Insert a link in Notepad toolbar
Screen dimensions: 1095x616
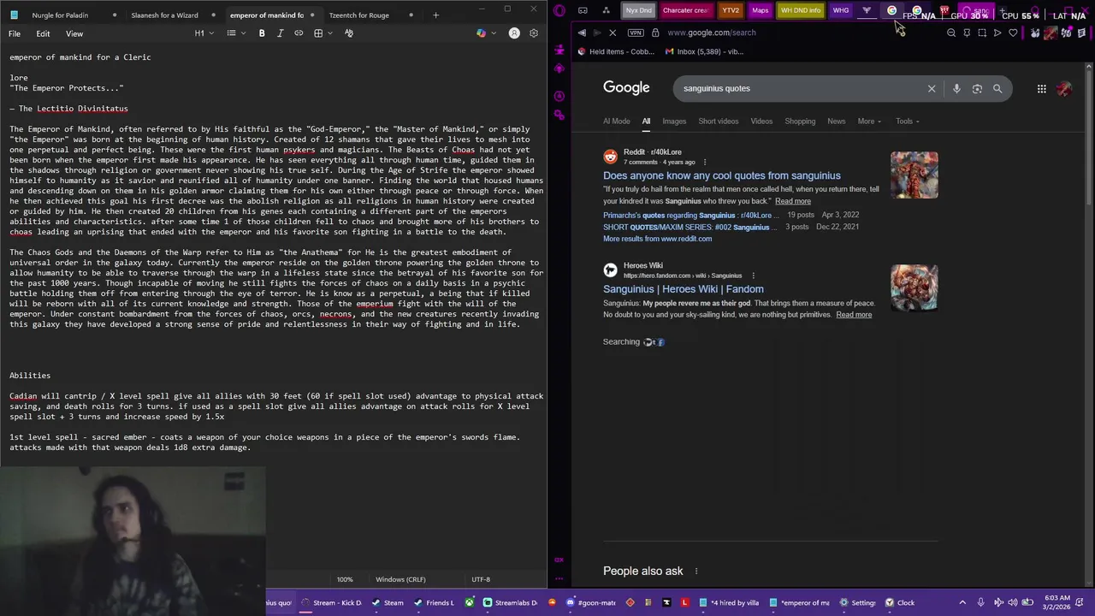(299, 33)
